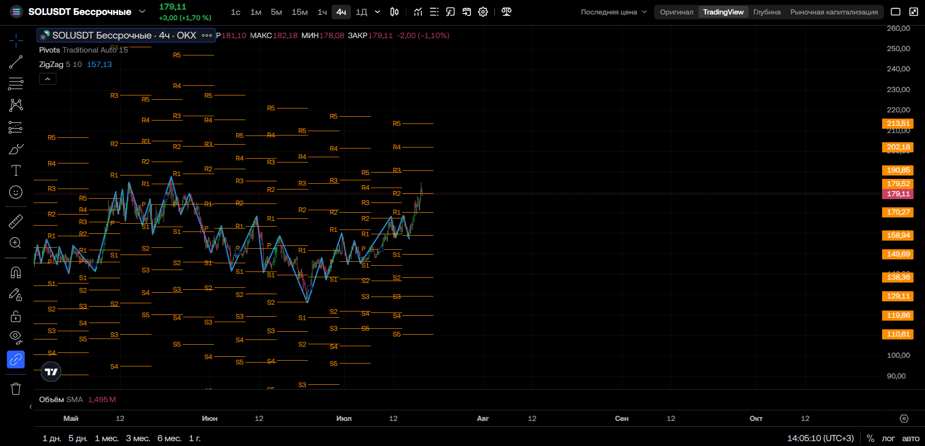Toggle magnet mode for drawings
Image resolution: width=925 pixels, height=446 pixels.
pos(16,272)
